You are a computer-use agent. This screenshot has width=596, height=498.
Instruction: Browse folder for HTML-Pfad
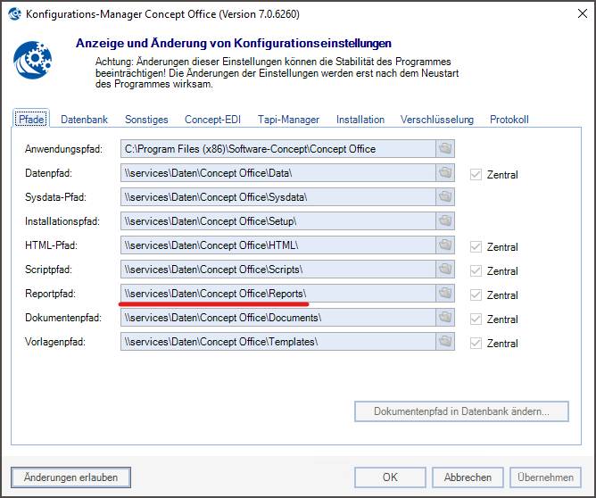click(445, 245)
